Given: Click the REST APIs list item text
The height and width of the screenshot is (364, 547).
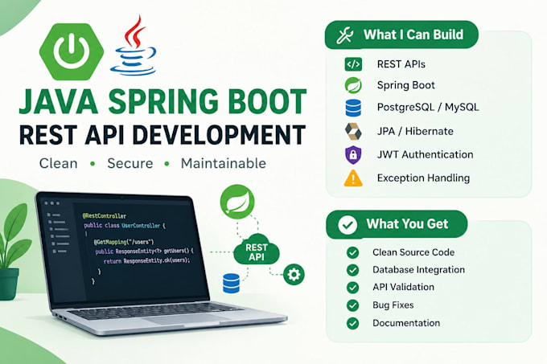Looking at the screenshot, I should [401, 64].
